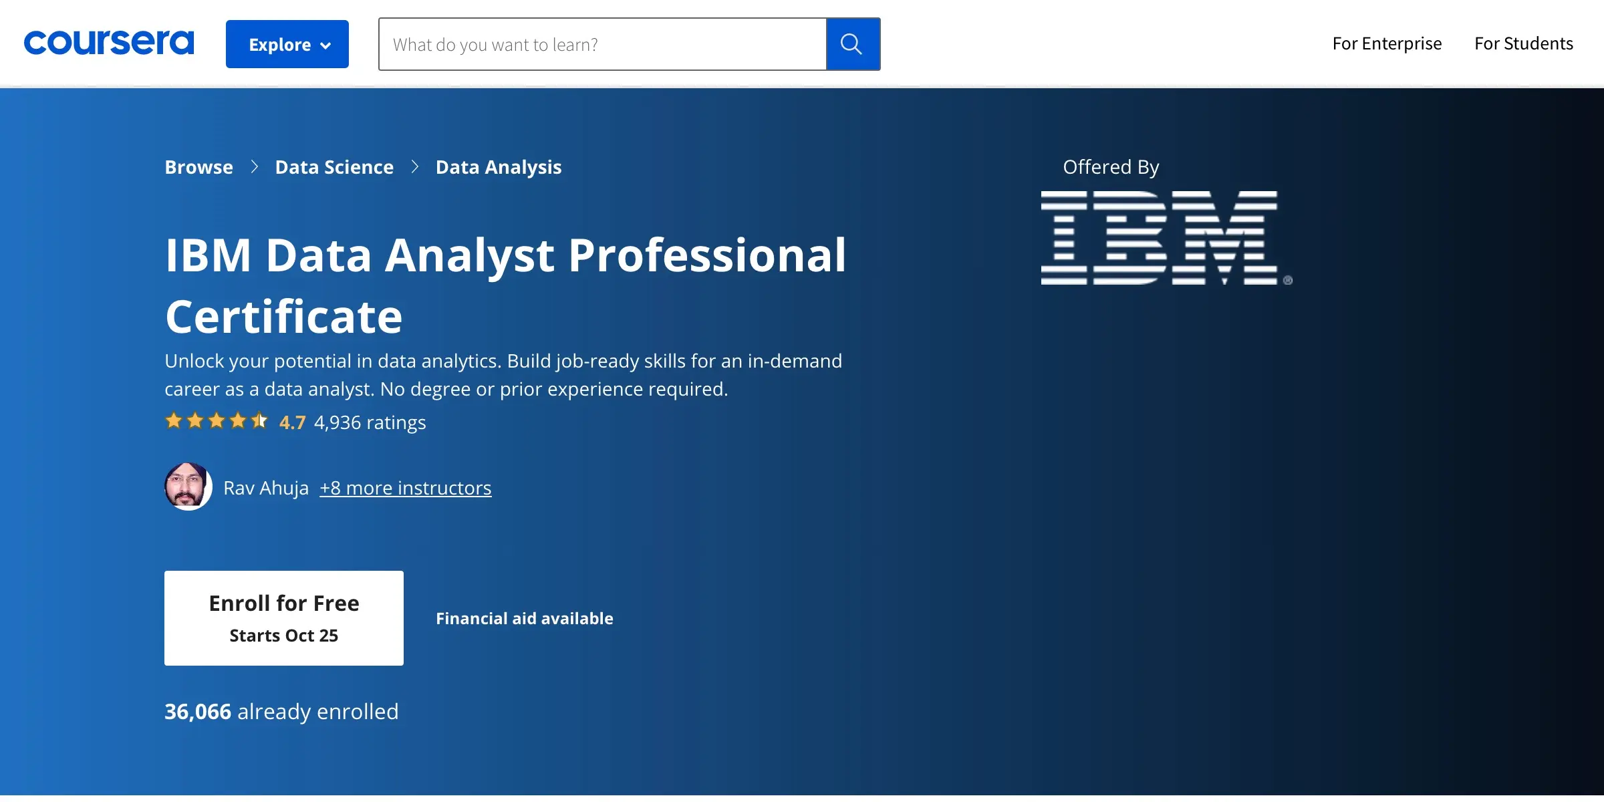Click the 36,066 already enrolled text
This screenshot has width=1604, height=802.
pos(281,712)
